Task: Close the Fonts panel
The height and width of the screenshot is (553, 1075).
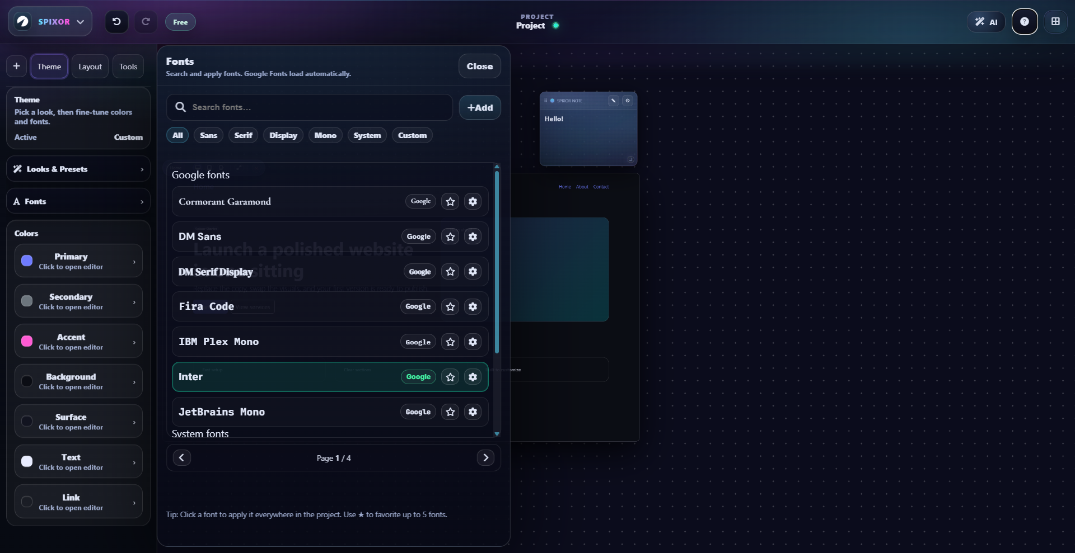Action: point(479,66)
